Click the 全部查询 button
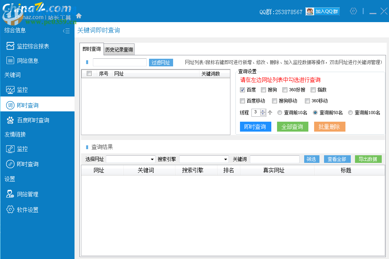The image size is (389, 259). click(292, 126)
